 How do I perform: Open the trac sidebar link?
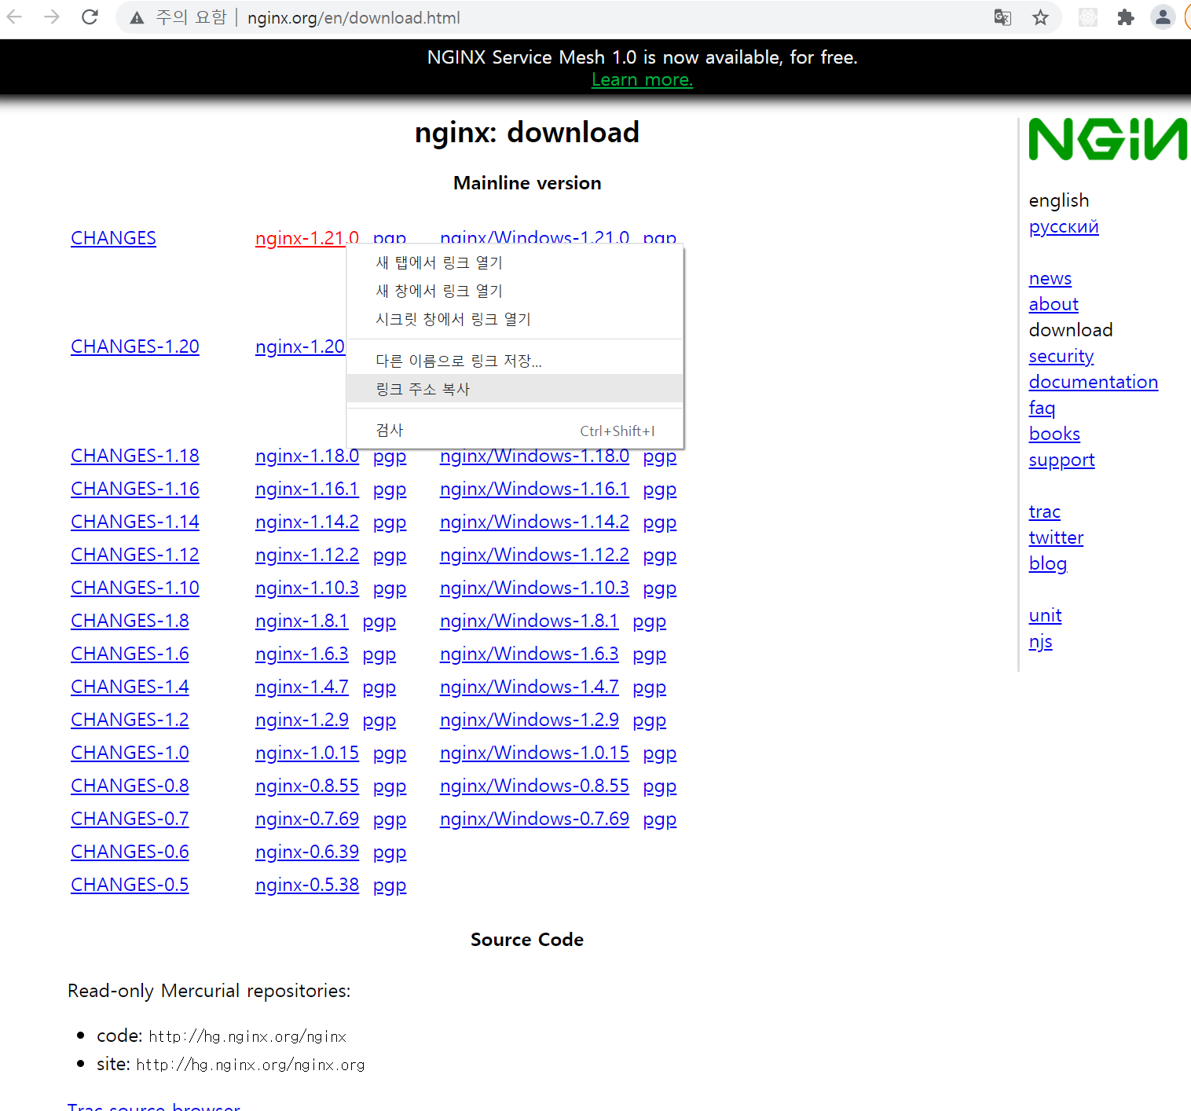[x=1045, y=511]
